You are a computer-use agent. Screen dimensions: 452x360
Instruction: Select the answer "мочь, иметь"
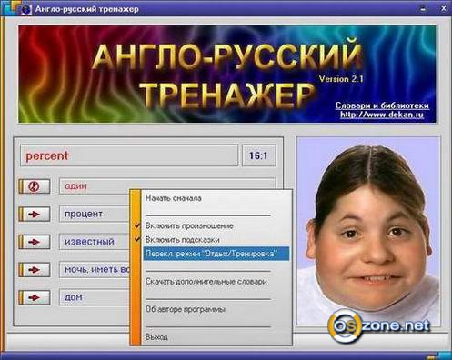coord(94,269)
